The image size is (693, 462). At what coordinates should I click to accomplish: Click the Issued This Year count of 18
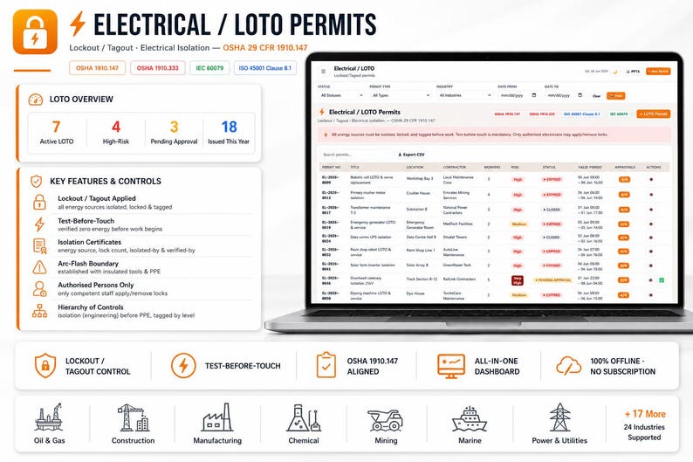click(x=229, y=127)
